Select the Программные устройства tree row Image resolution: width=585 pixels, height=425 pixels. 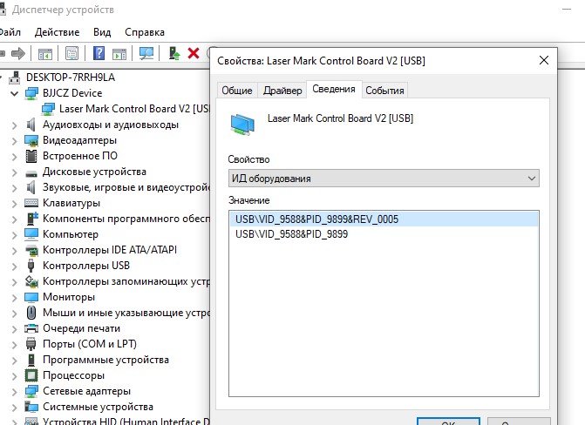[x=105, y=360]
